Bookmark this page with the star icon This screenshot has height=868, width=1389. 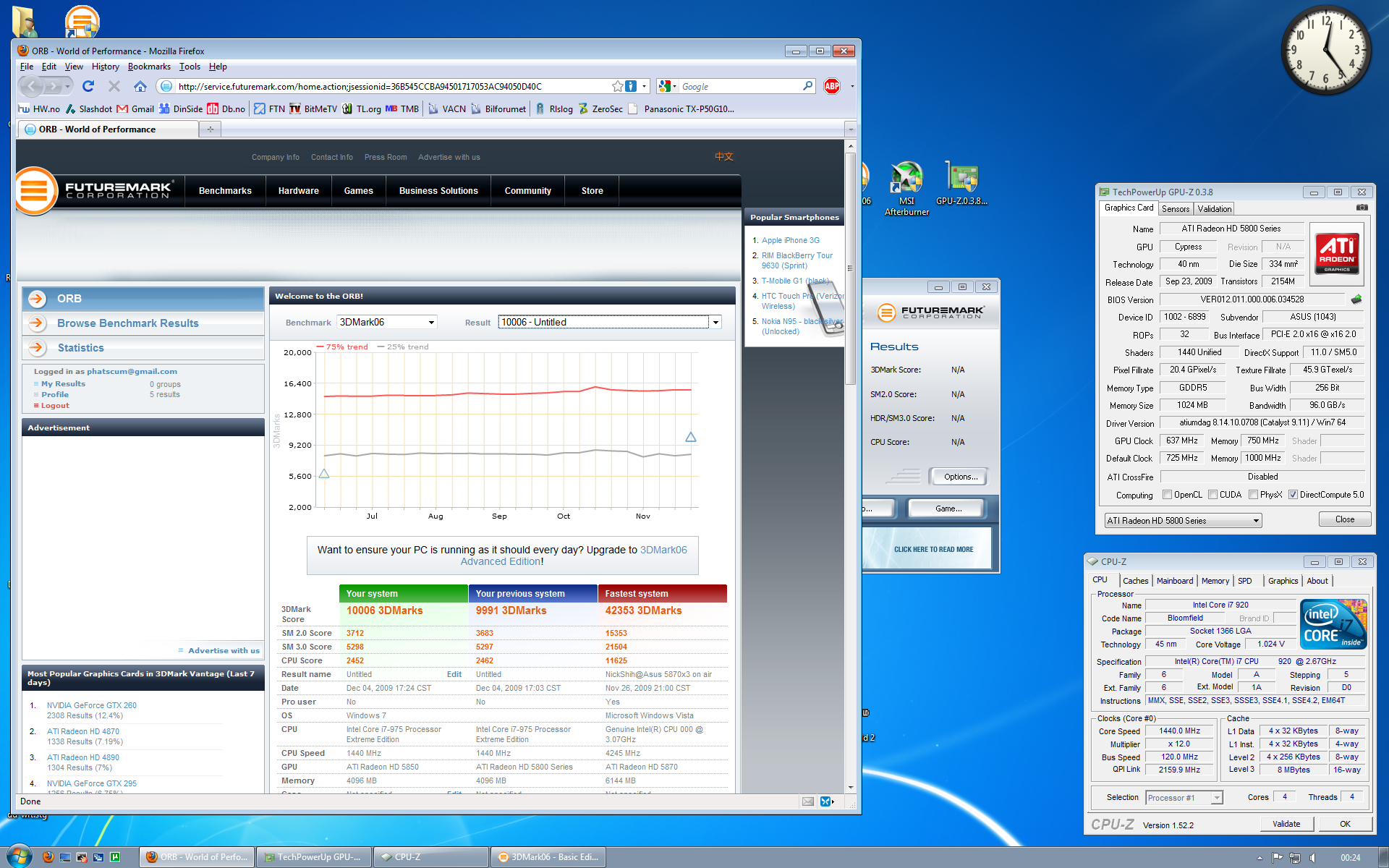click(617, 86)
